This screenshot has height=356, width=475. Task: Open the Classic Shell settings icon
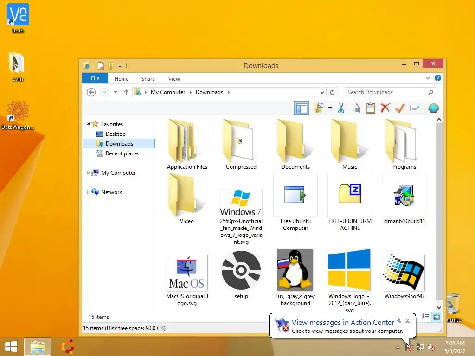point(434,108)
